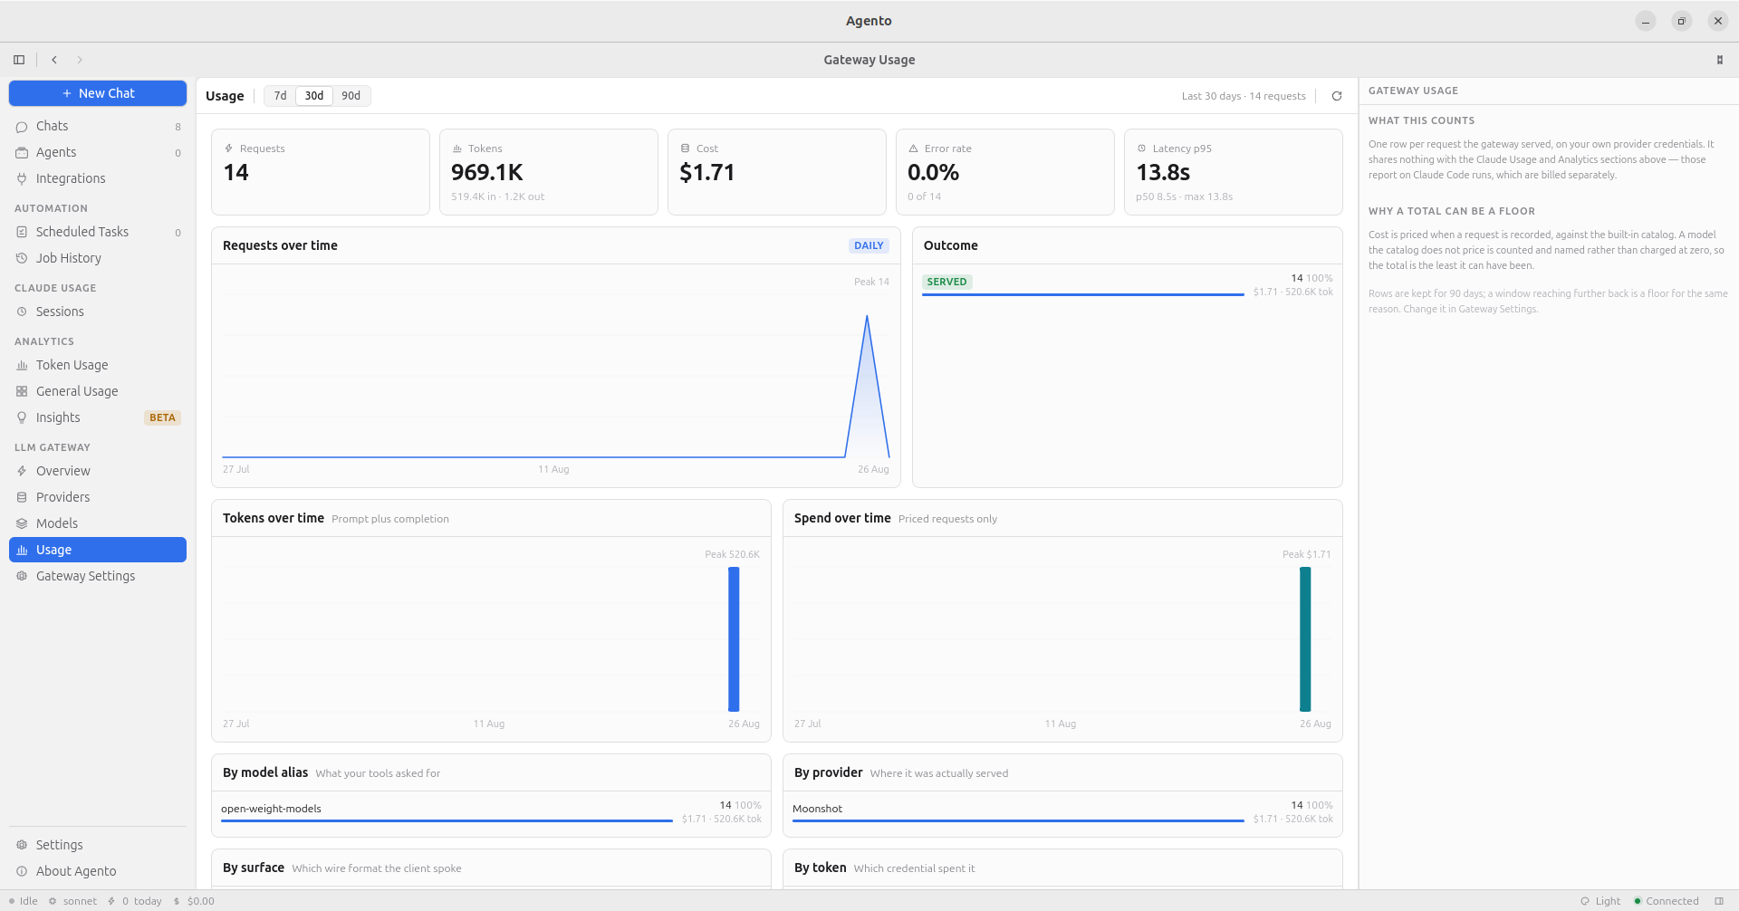This screenshot has width=1739, height=911.
Task: Click the blue bar in Tokens over time
Action: coord(734,639)
